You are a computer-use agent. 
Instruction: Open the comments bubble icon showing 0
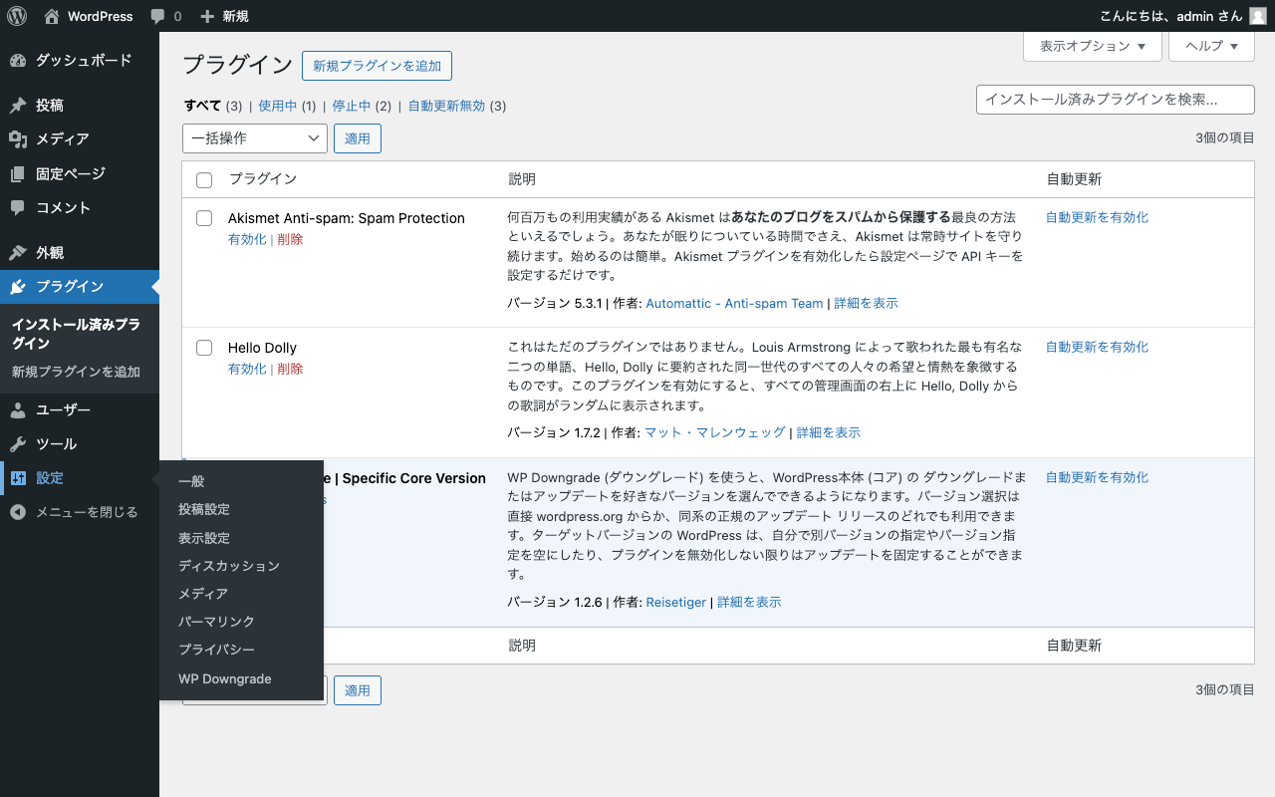pyautogui.click(x=158, y=16)
